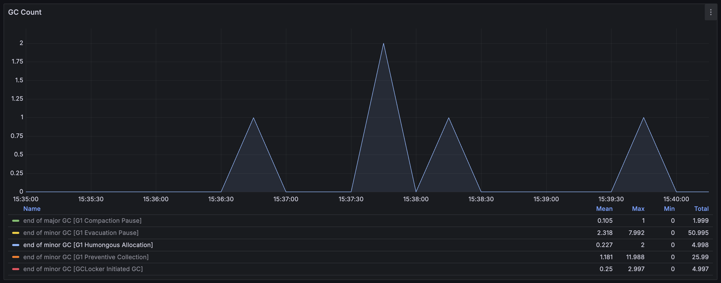The image size is (721, 283).
Task: Click Total value 1.999 for G1 Compaction Pause
Action: (700, 221)
